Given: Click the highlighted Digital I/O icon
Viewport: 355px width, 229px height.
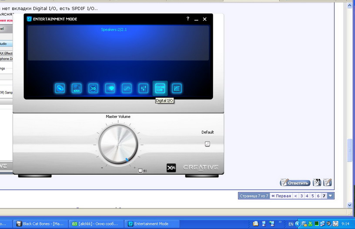Looking at the screenshot, I should click(160, 88).
